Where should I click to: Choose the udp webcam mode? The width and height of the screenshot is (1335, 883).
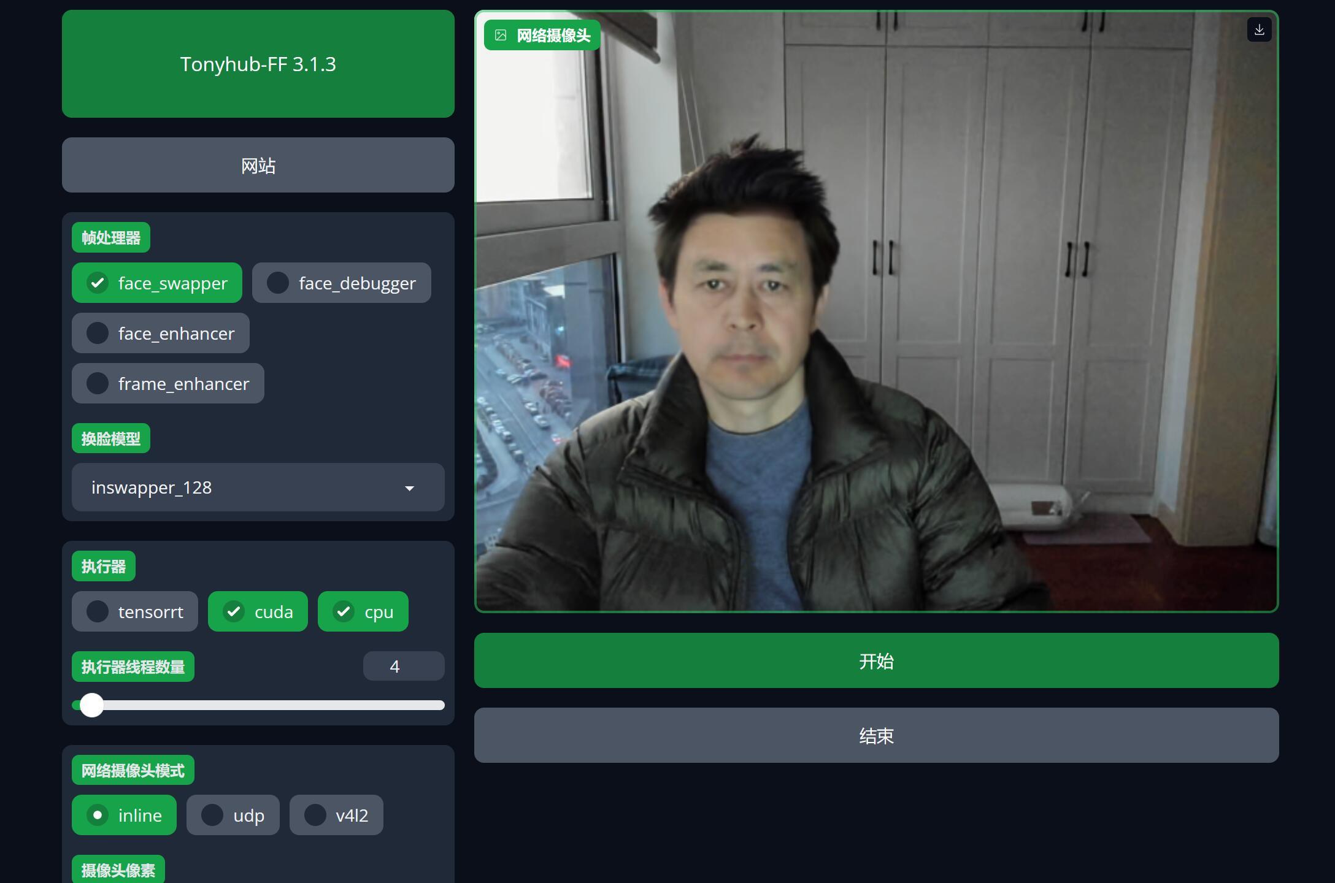click(212, 815)
